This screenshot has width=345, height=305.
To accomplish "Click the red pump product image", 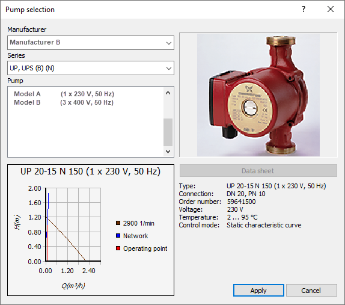I will 258,95.
